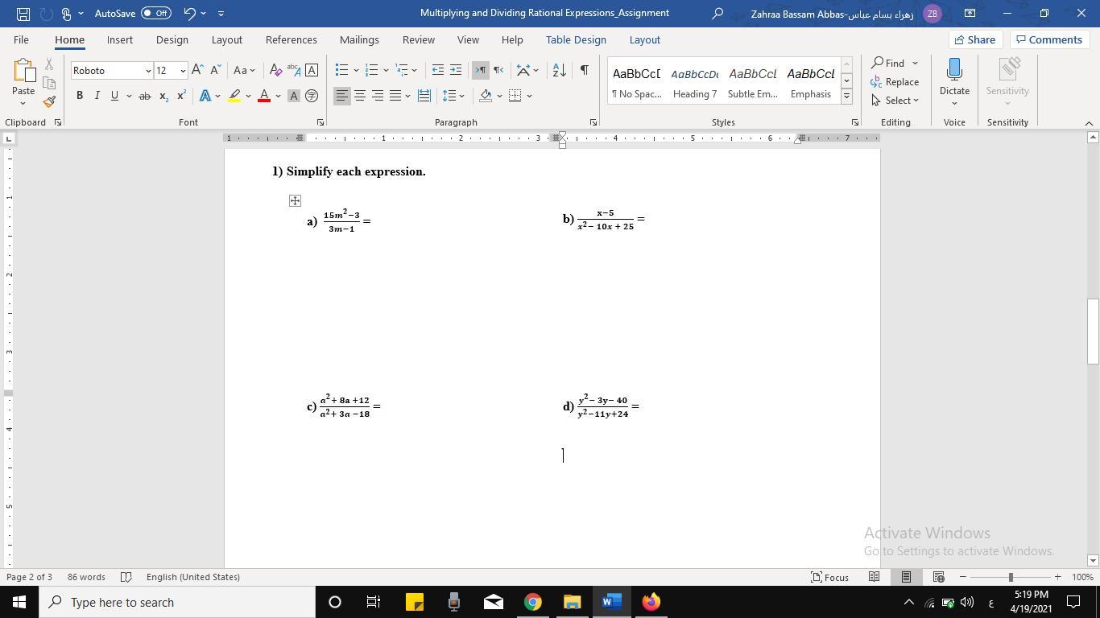1100x618 pixels.
Task: Toggle show paragraph marks
Action: coord(584,71)
